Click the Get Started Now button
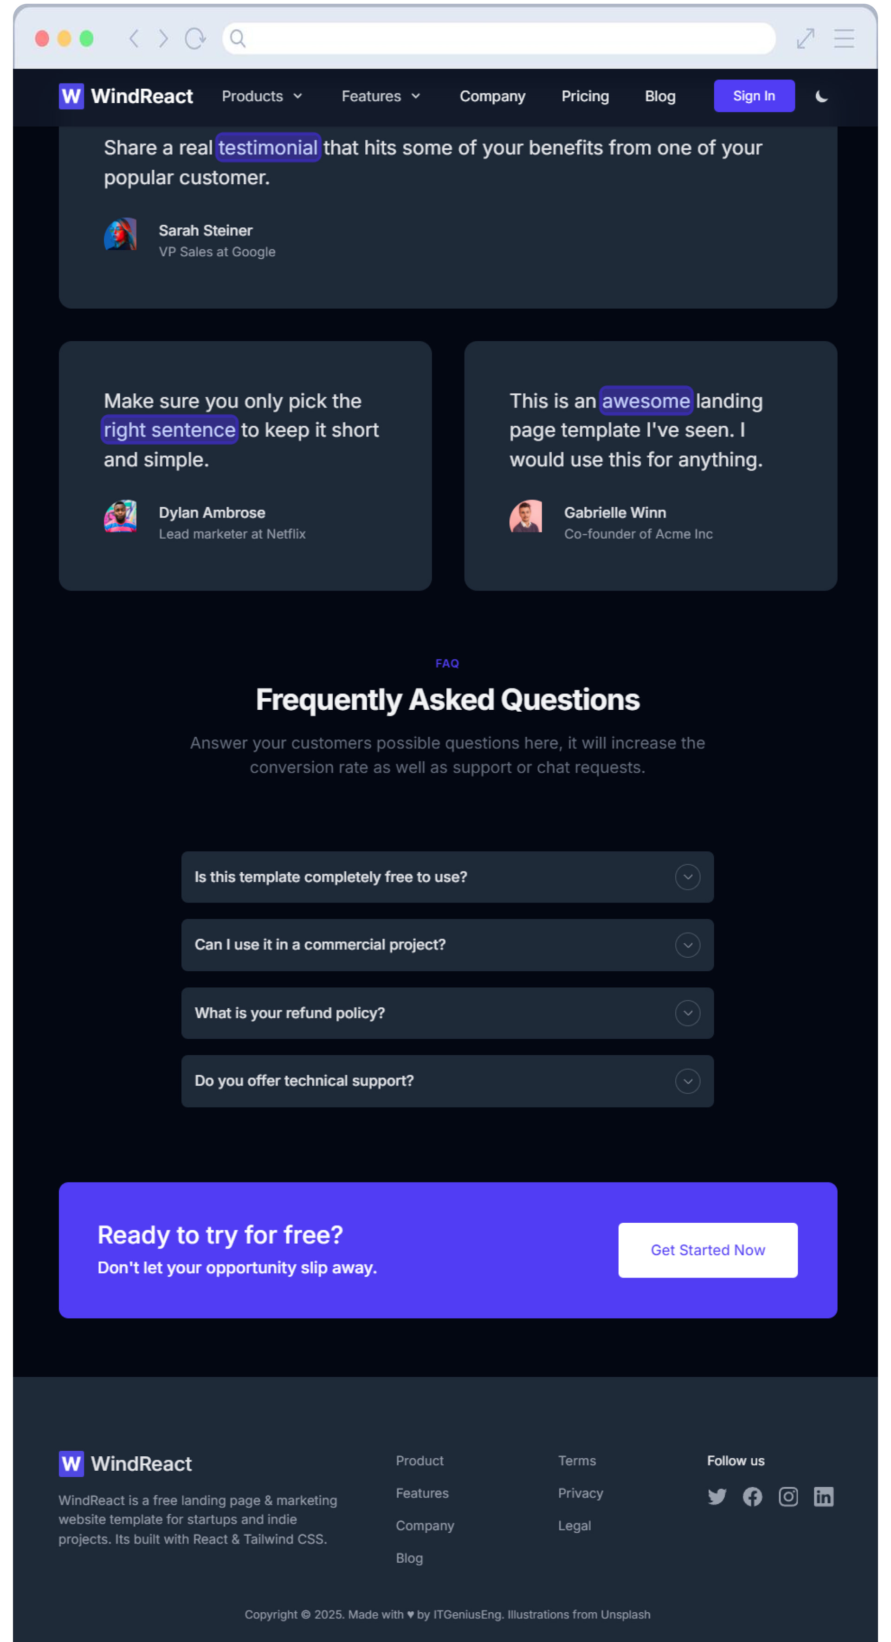 [x=707, y=1249]
